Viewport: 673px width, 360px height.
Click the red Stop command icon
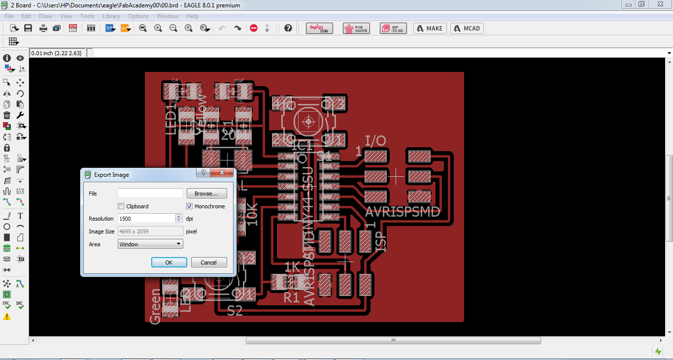point(254,28)
